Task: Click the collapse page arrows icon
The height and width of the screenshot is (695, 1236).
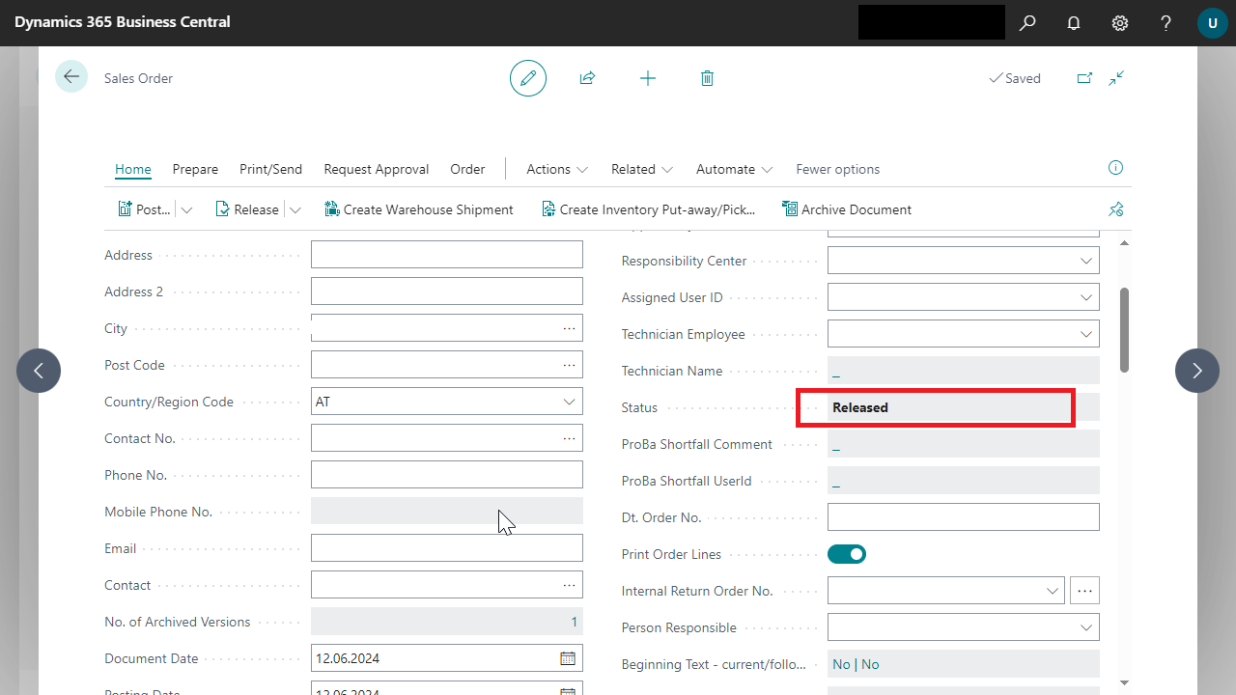Action: 1116,78
